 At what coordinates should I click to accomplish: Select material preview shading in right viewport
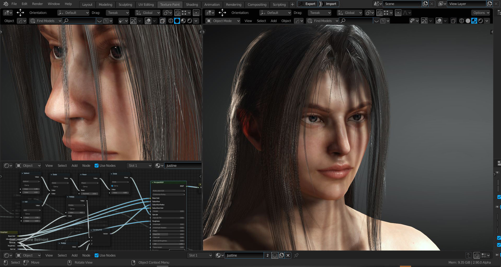click(x=474, y=21)
